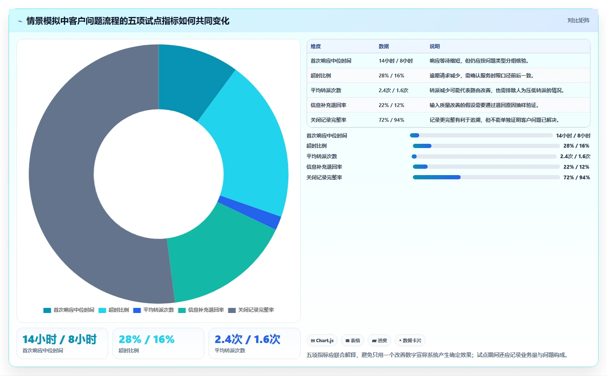Toggle 平均转派次数 legend swatch

coord(137,310)
